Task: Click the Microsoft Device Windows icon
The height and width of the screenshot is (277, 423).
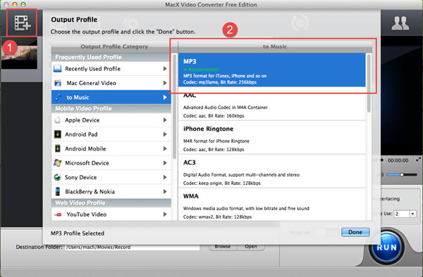Action: [x=58, y=162]
